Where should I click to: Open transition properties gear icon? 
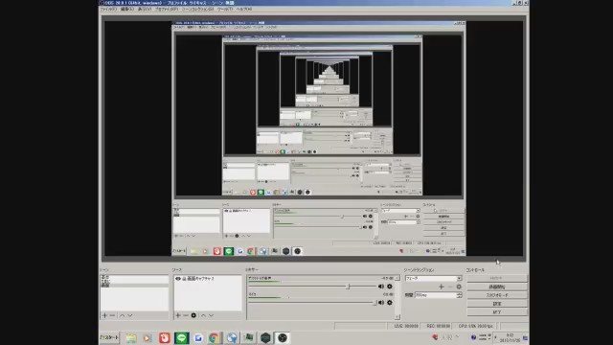pos(459,287)
